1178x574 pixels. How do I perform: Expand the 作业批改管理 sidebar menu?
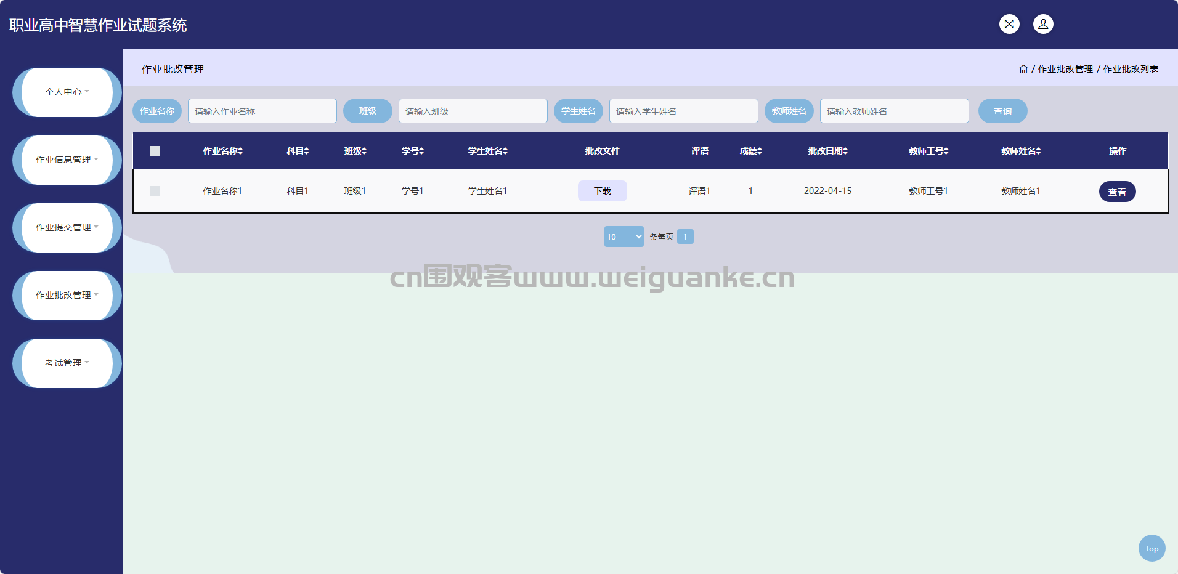tap(67, 296)
